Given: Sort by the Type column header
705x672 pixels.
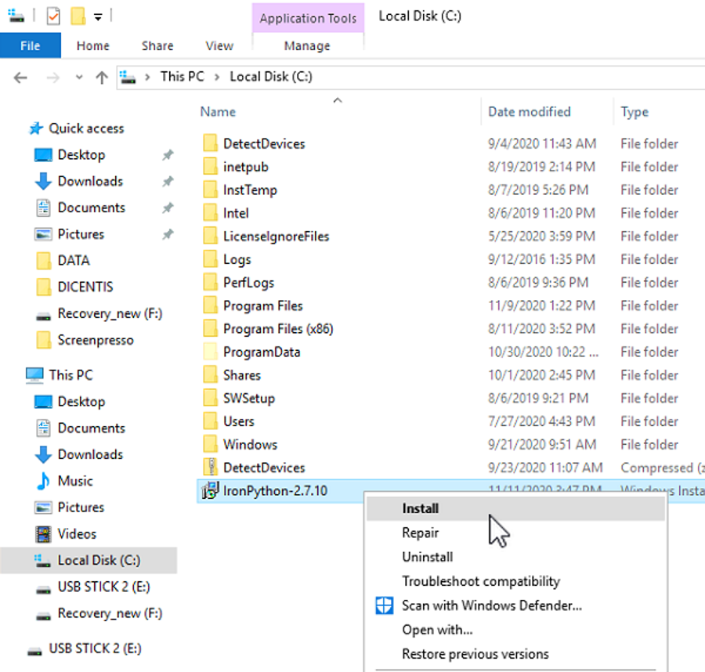Looking at the screenshot, I should pyautogui.click(x=634, y=111).
